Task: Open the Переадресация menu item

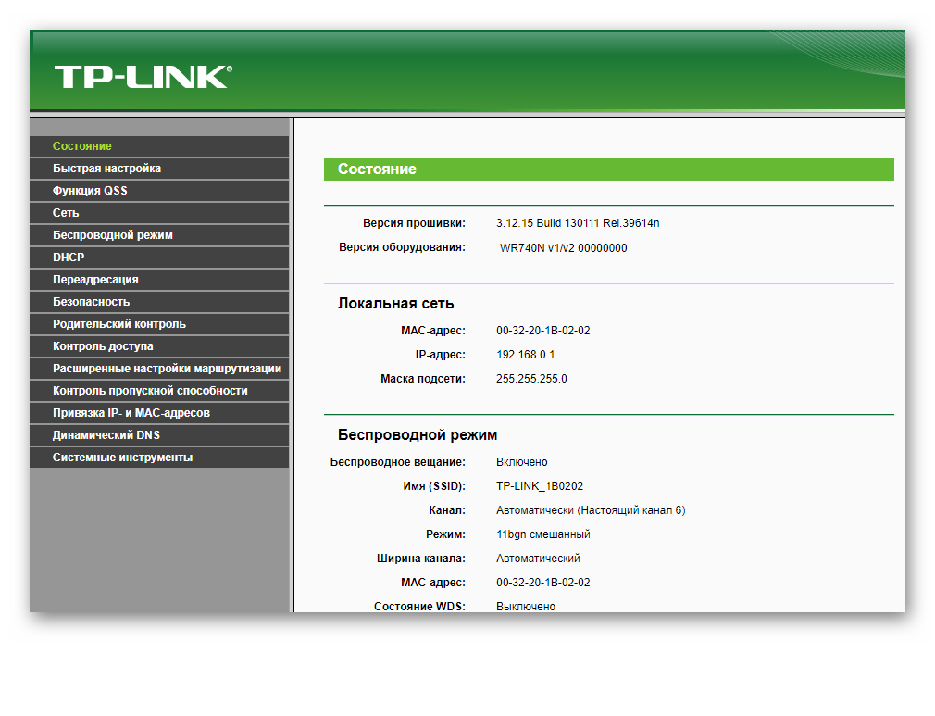Action: coord(95,280)
